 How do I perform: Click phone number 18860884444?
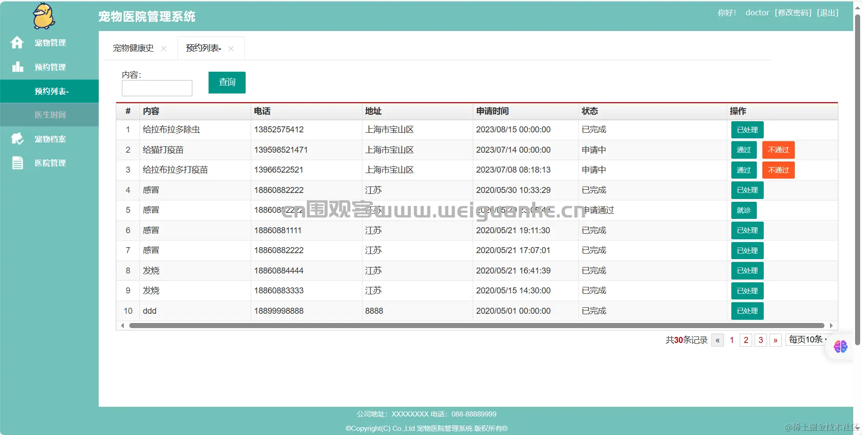coord(279,271)
